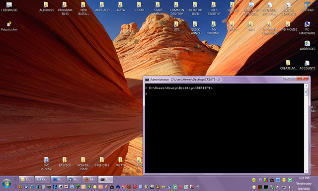Click the black CPU graph tray icon

click(266, 188)
